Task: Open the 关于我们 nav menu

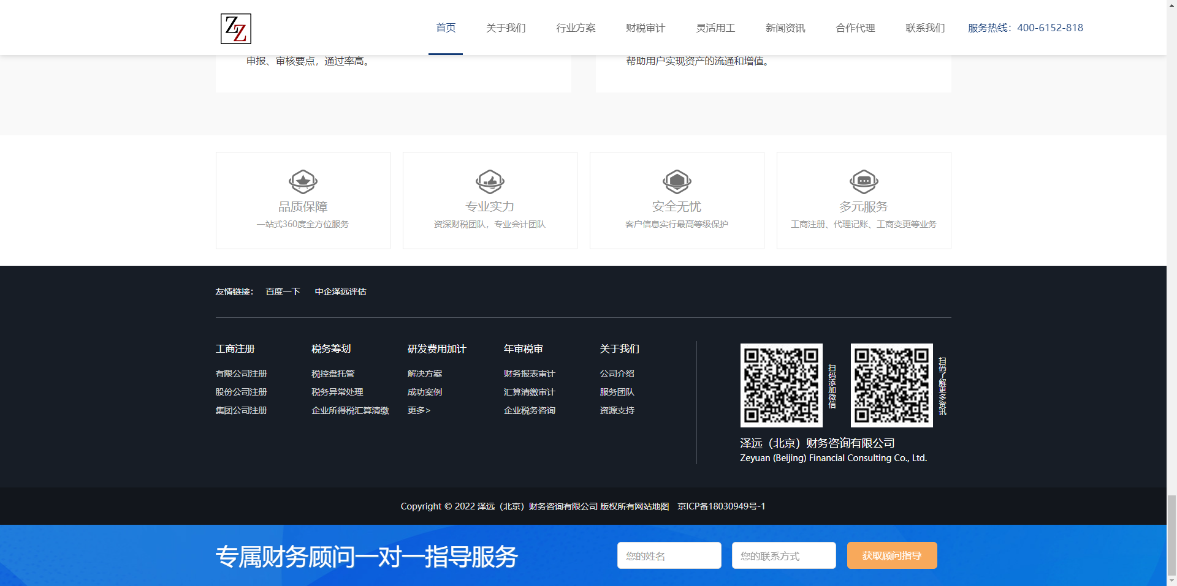Action: click(x=506, y=28)
